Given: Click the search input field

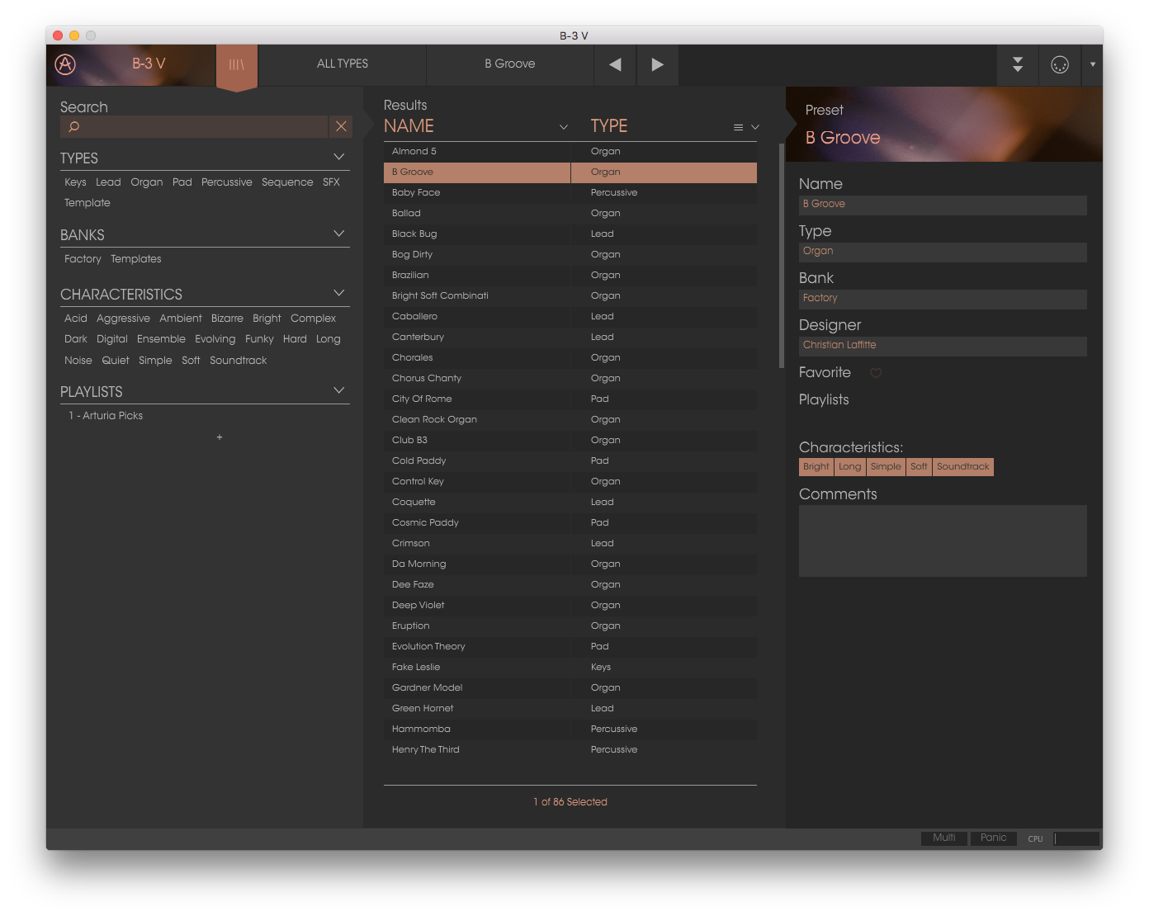Looking at the screenshot, I should 195,126.
